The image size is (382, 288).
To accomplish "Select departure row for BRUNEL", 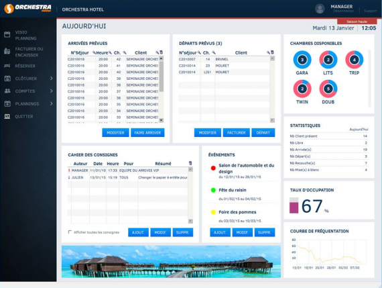I will click(224, 59).
